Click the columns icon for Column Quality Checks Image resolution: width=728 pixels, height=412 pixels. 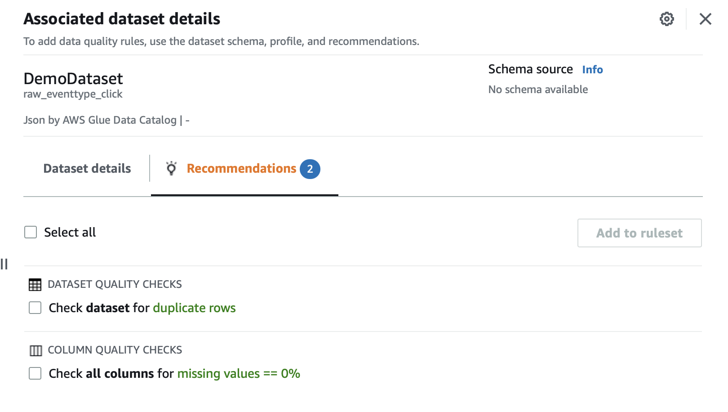[x=36, y=350]
